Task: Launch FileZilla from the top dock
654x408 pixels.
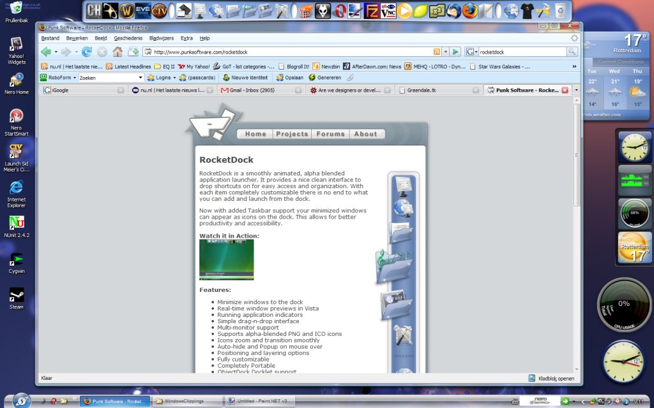Action: (x=371, y=11)
